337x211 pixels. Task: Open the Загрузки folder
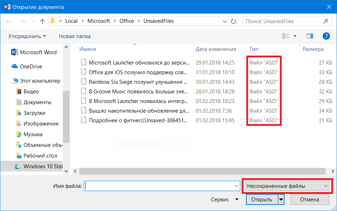tap(30, 113)
